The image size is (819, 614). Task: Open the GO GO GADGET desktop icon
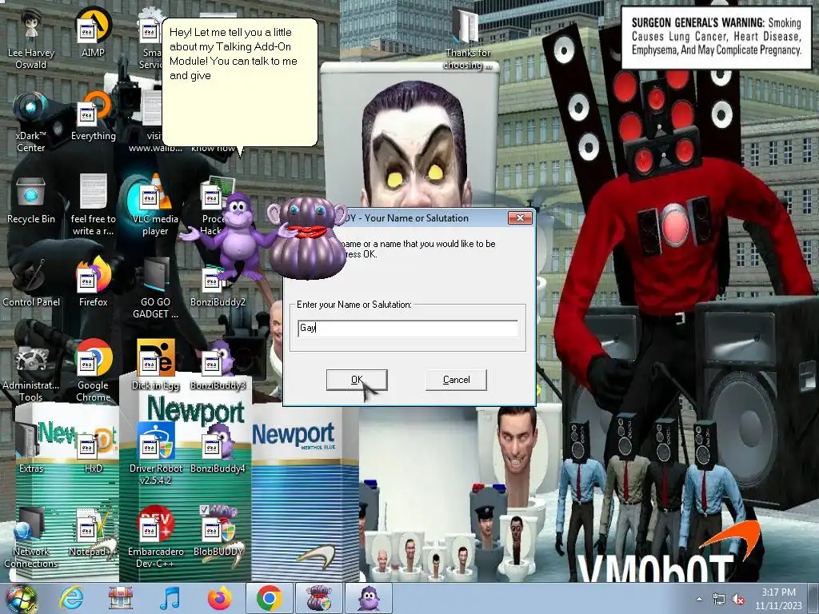tap(155, 288)
